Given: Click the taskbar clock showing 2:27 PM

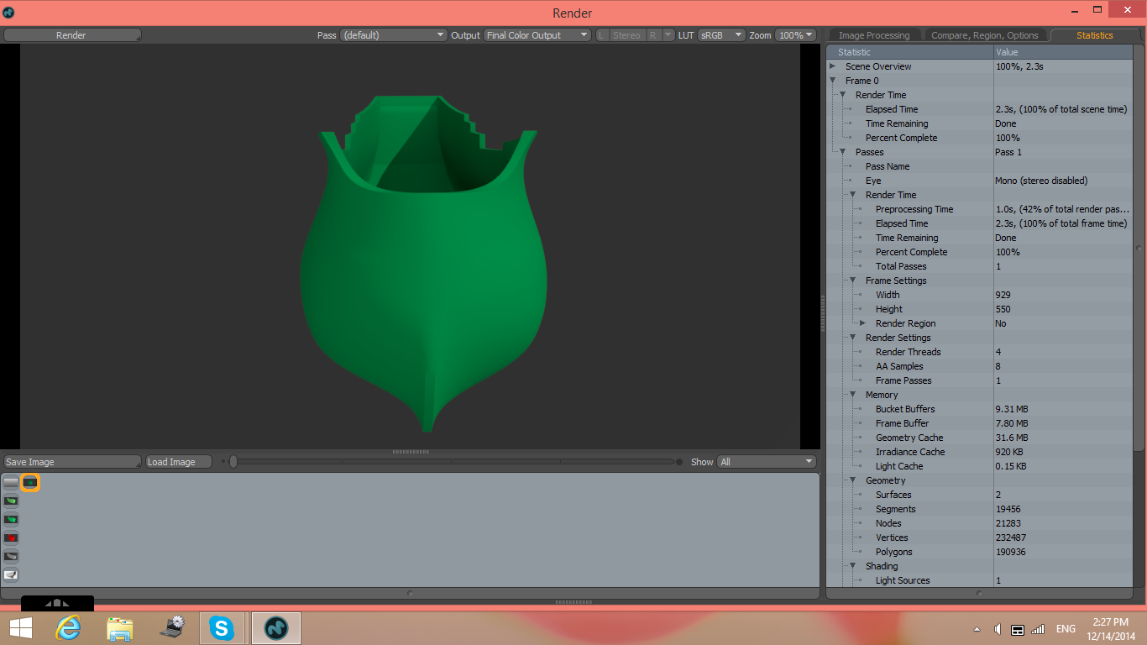Looking at the screenshot, I should click(x=1110, y=629).
